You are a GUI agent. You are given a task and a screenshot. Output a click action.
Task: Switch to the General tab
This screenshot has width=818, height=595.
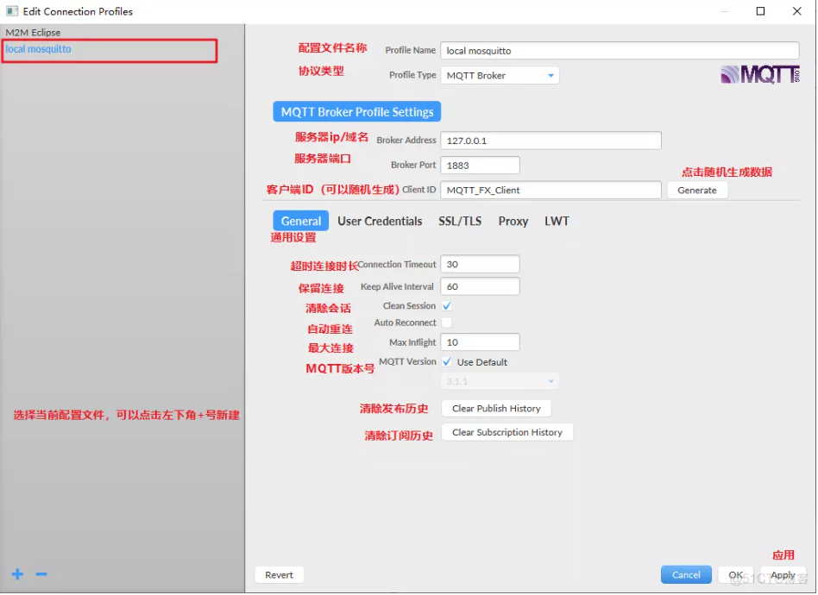(301, 221)
